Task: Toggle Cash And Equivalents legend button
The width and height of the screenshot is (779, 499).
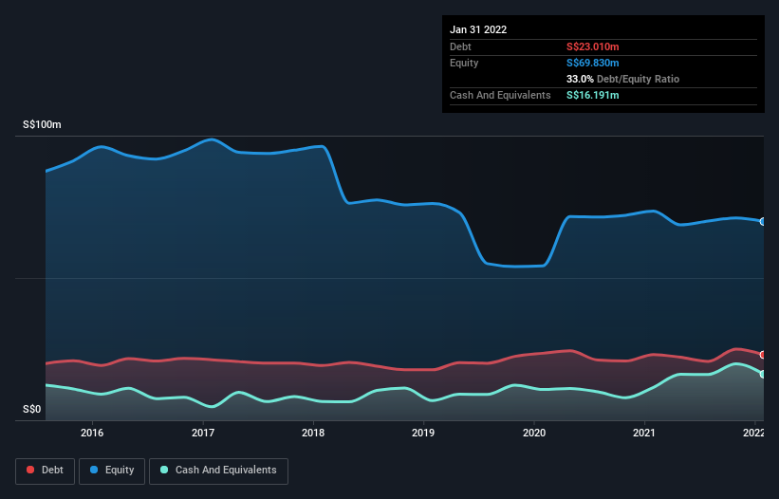Action: (218, 471)
